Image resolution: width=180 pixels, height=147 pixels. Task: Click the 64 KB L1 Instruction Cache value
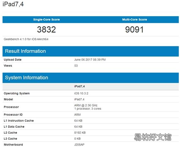coord(78,121)
